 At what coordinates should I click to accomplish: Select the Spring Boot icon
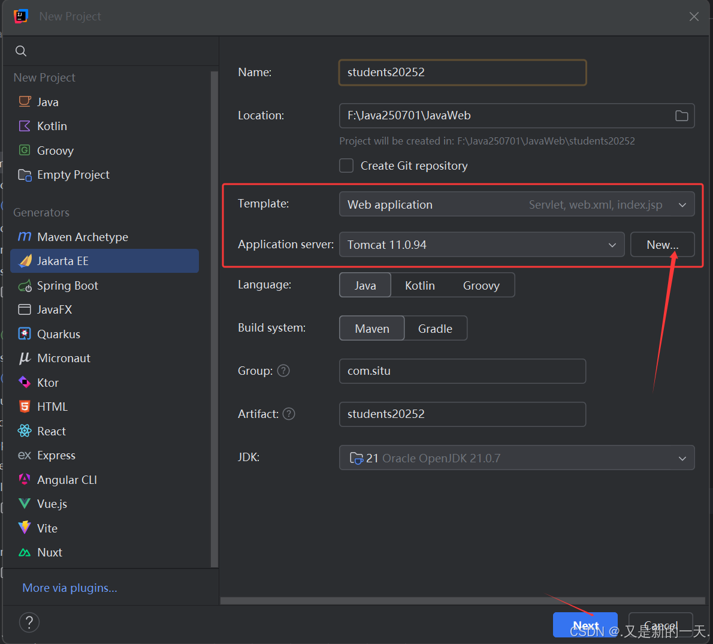point(25,285)
